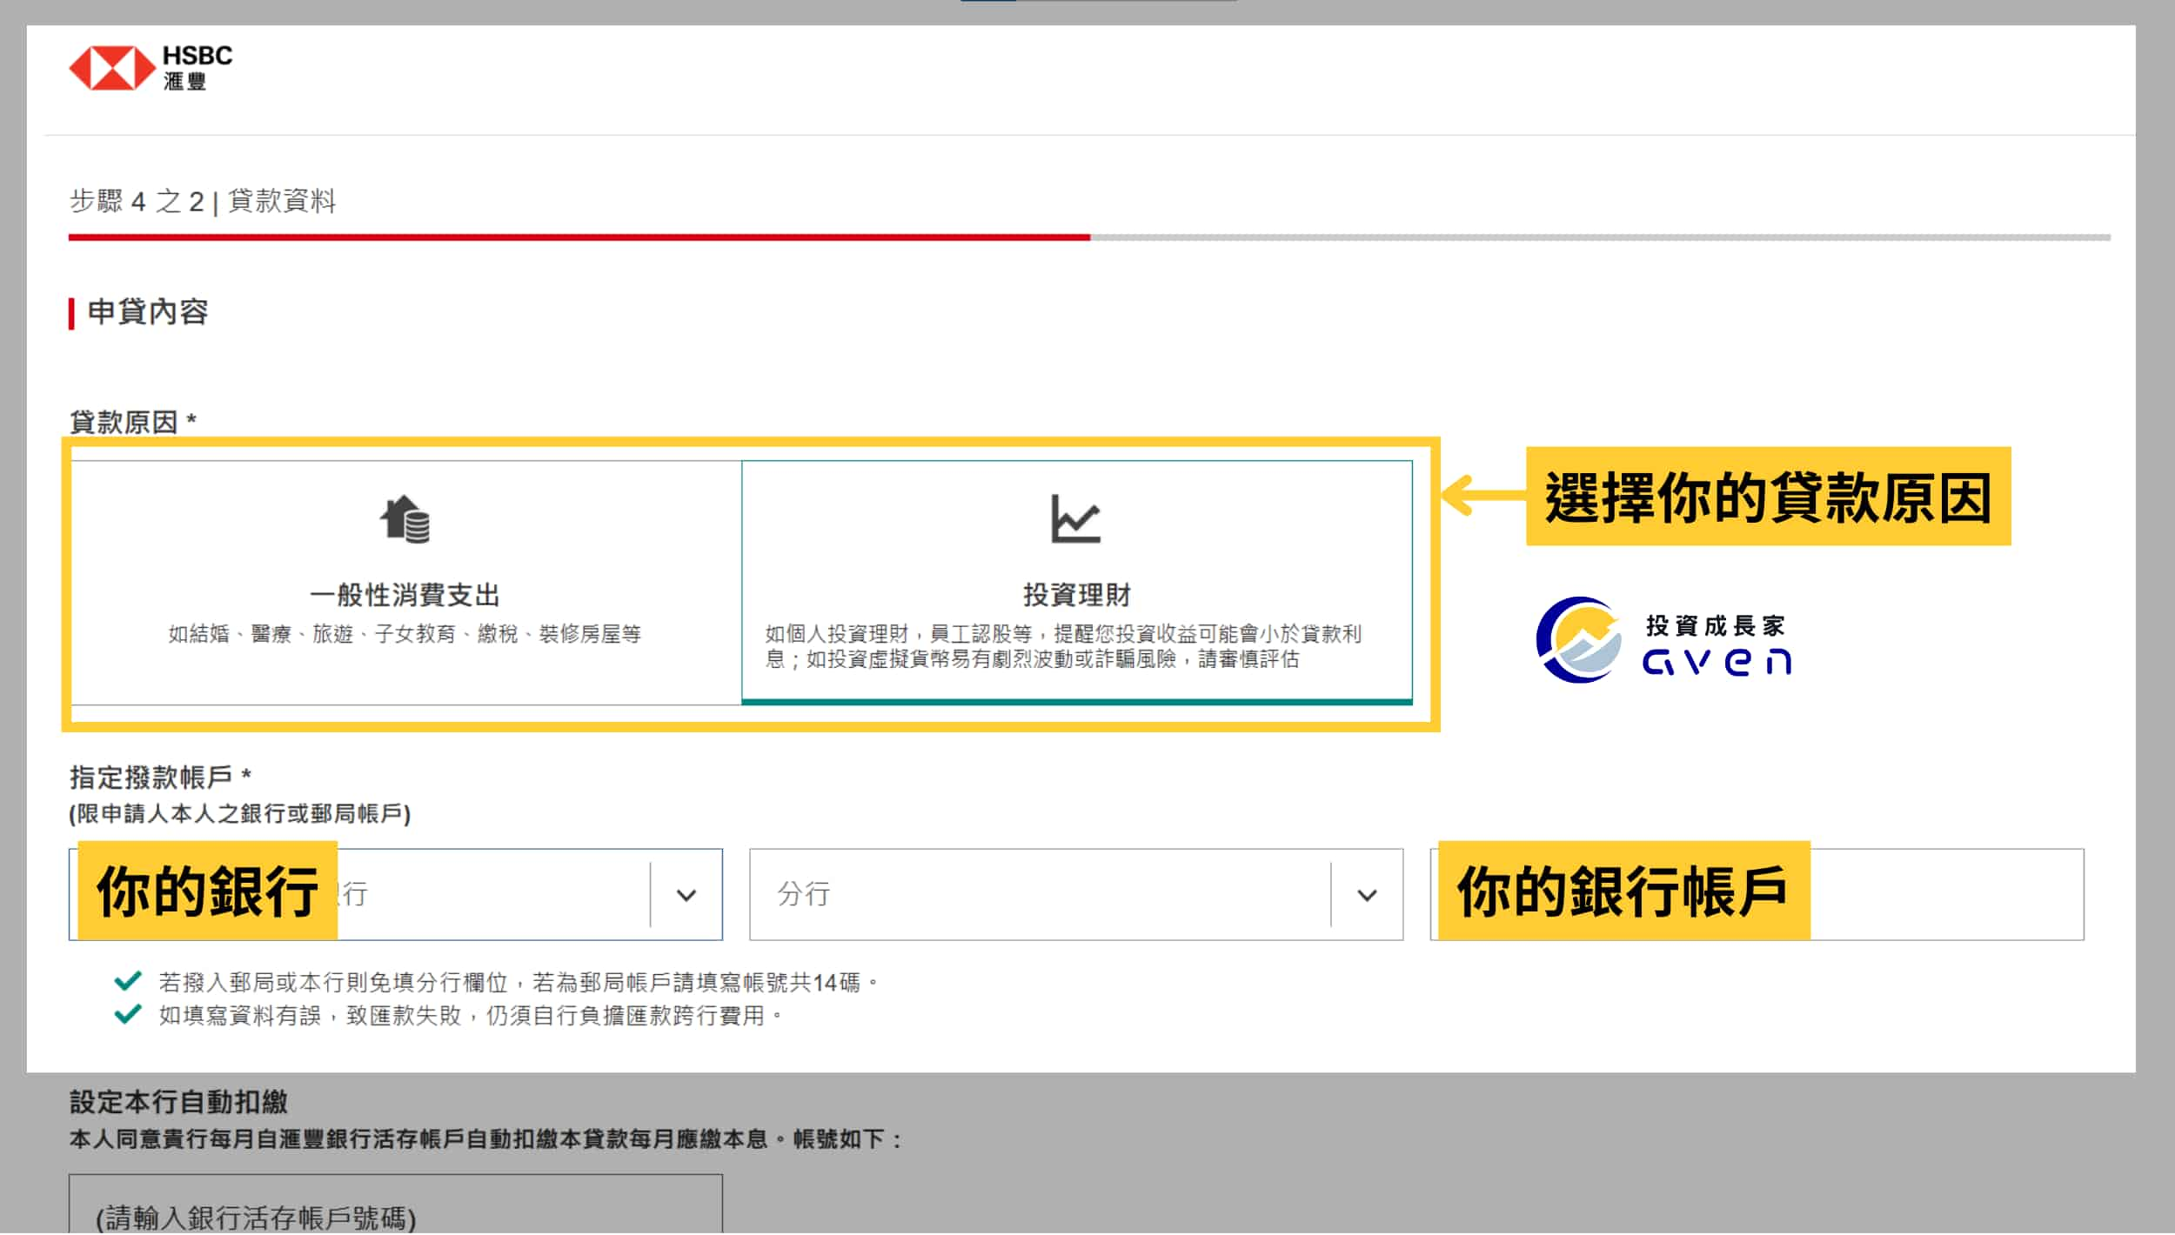
Task: Click the 貸款原因 field label
Action: [x=133, y=423]
